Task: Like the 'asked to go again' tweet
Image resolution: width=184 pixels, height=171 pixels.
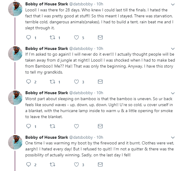Action: pyautogui.click(x=77, y=82)
